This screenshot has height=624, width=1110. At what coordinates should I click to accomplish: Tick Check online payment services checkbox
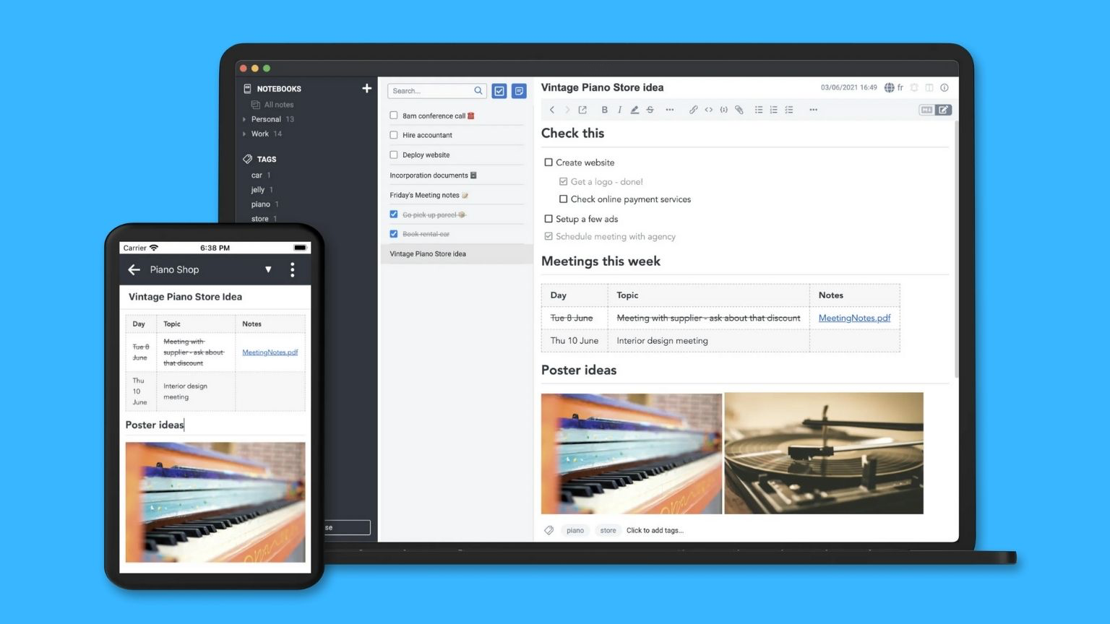(563, 199)
